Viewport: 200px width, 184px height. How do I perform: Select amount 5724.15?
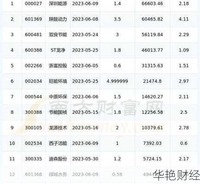[152, 159]
